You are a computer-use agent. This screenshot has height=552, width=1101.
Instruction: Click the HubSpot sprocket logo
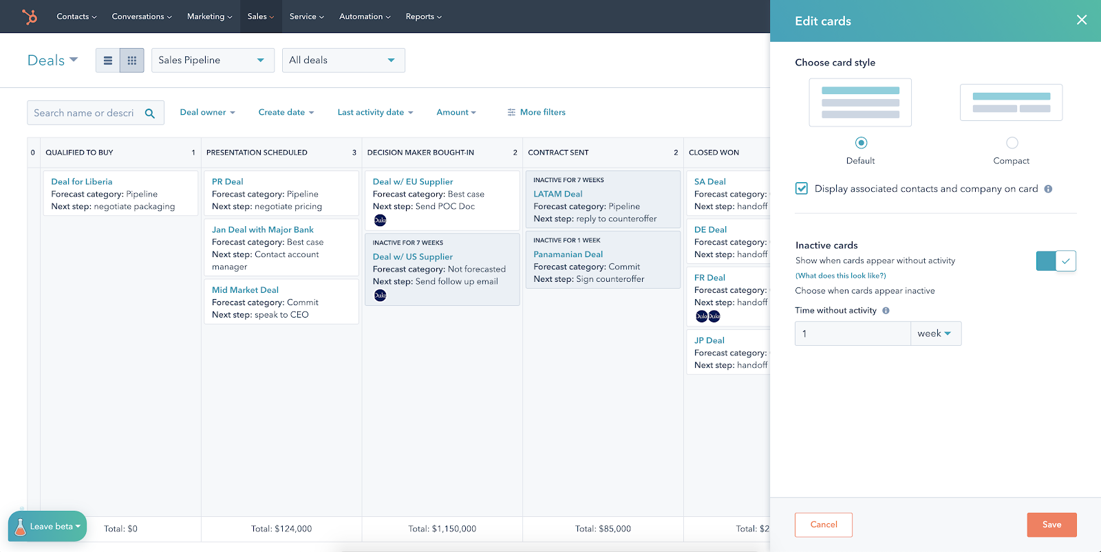[x=30, y=16]
